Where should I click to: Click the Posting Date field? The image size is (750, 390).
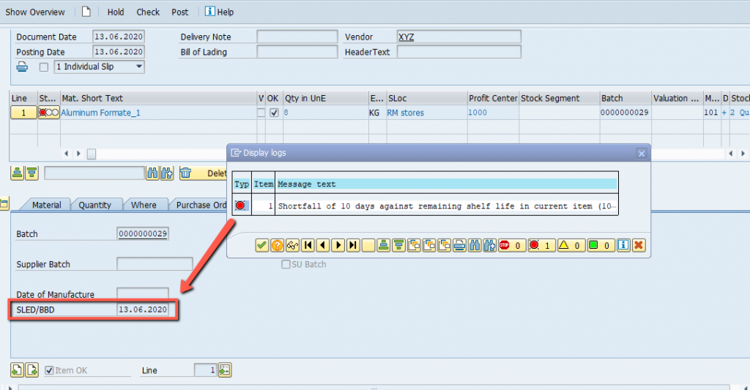pos(118,52)
